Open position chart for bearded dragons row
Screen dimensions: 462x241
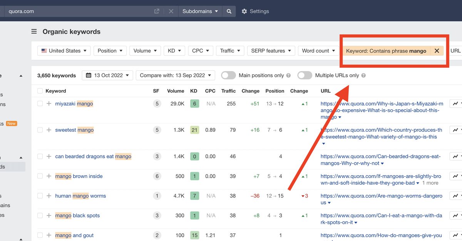tap(456, 156)
